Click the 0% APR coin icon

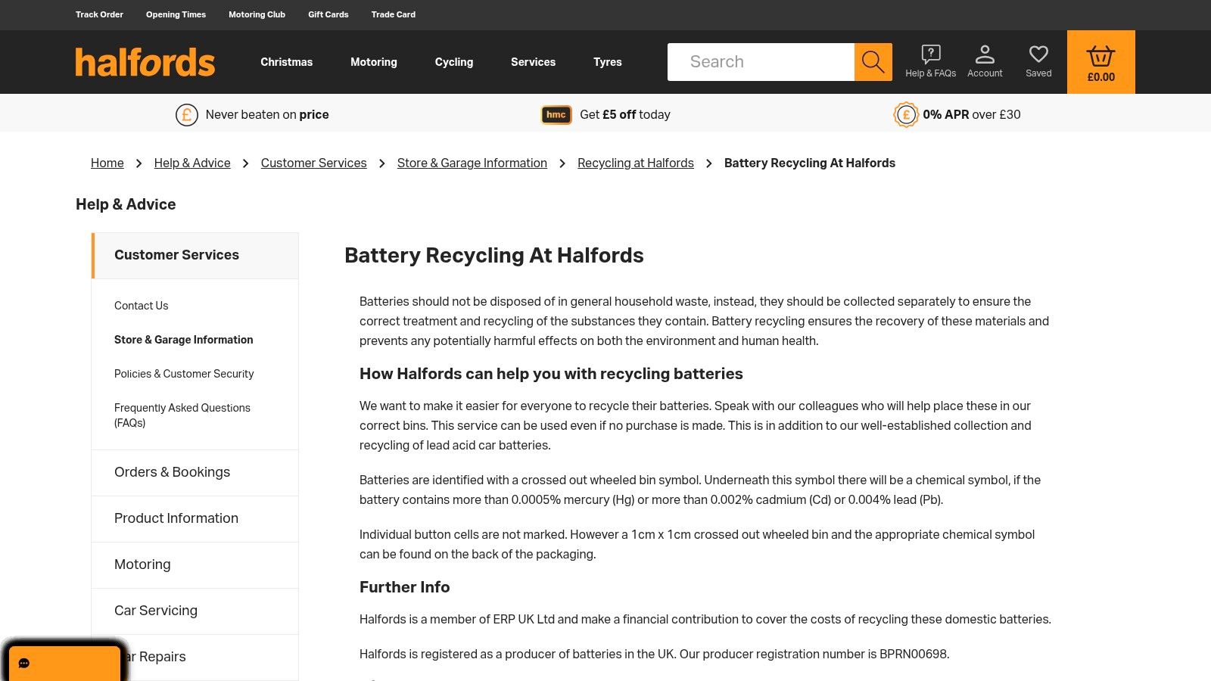905,114
